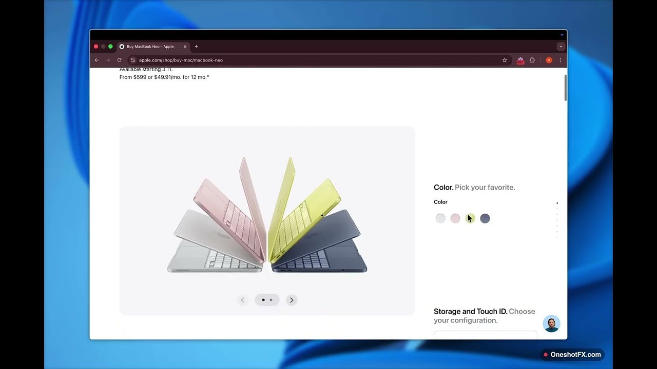Open the specialist chat avatar bubble
The height and width of the screenshot is (369, 657).
551,323
